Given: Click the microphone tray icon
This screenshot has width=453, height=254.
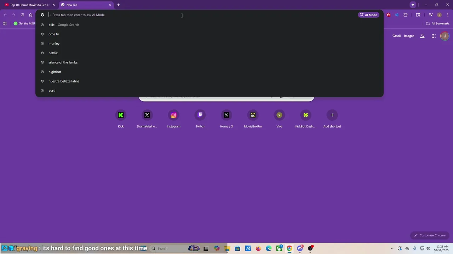Looking at the screenshot, I should pyautogui.click(x=415, y=248).
